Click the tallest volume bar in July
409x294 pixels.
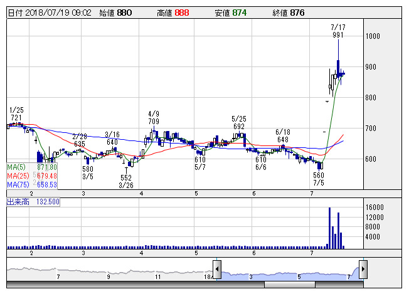[x=330, y=228]
